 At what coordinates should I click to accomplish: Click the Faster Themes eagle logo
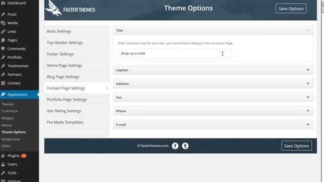[53, 8]
